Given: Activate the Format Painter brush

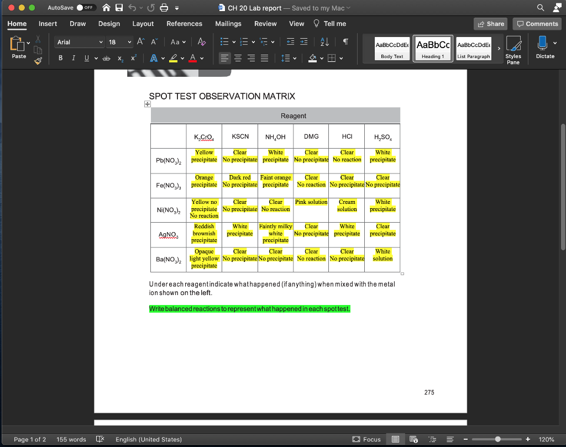Looking at the screenshot, I should 38,61.
